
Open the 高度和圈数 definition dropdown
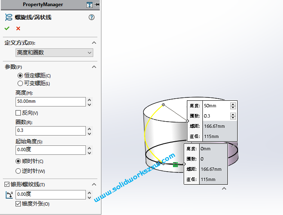click(x=54, y=52)
